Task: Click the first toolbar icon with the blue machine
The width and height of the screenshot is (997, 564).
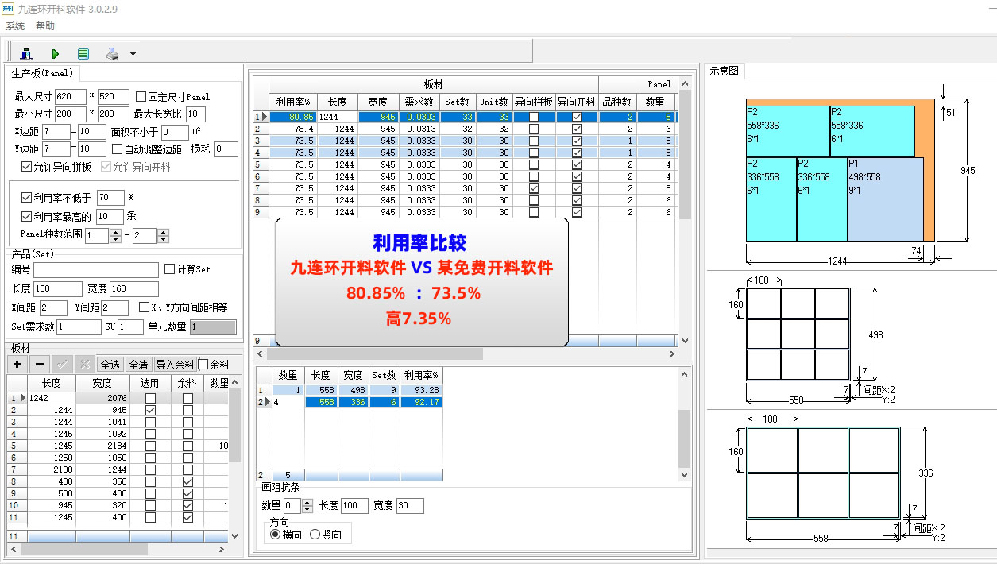Action: tap(26, 54)
